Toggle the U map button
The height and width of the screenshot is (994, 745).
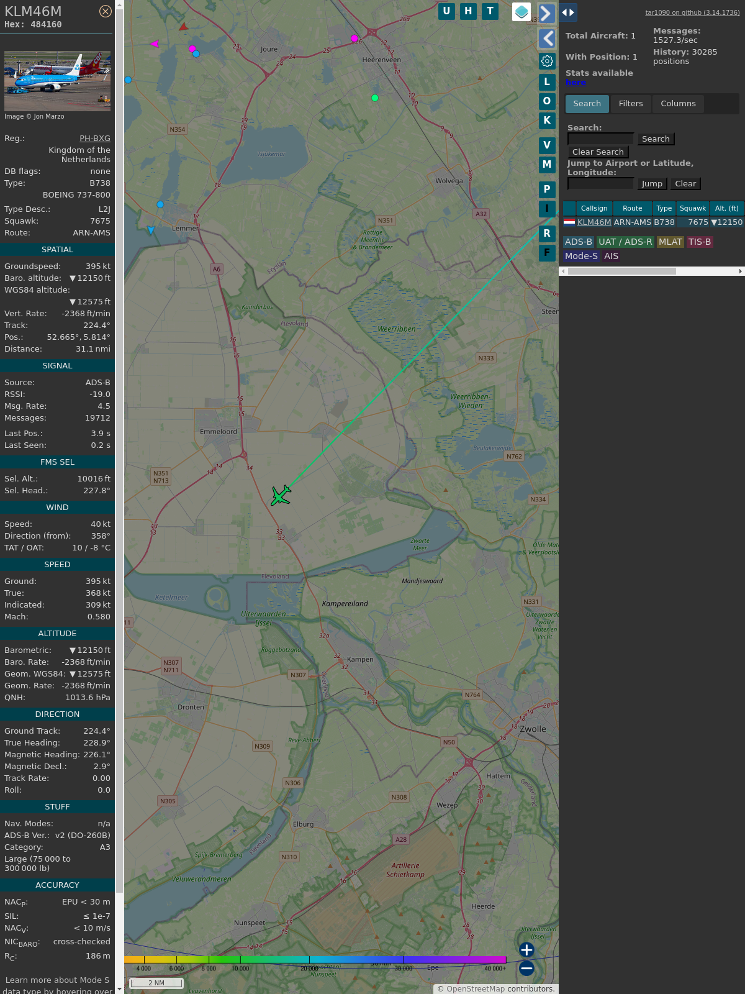coord(446,11)
